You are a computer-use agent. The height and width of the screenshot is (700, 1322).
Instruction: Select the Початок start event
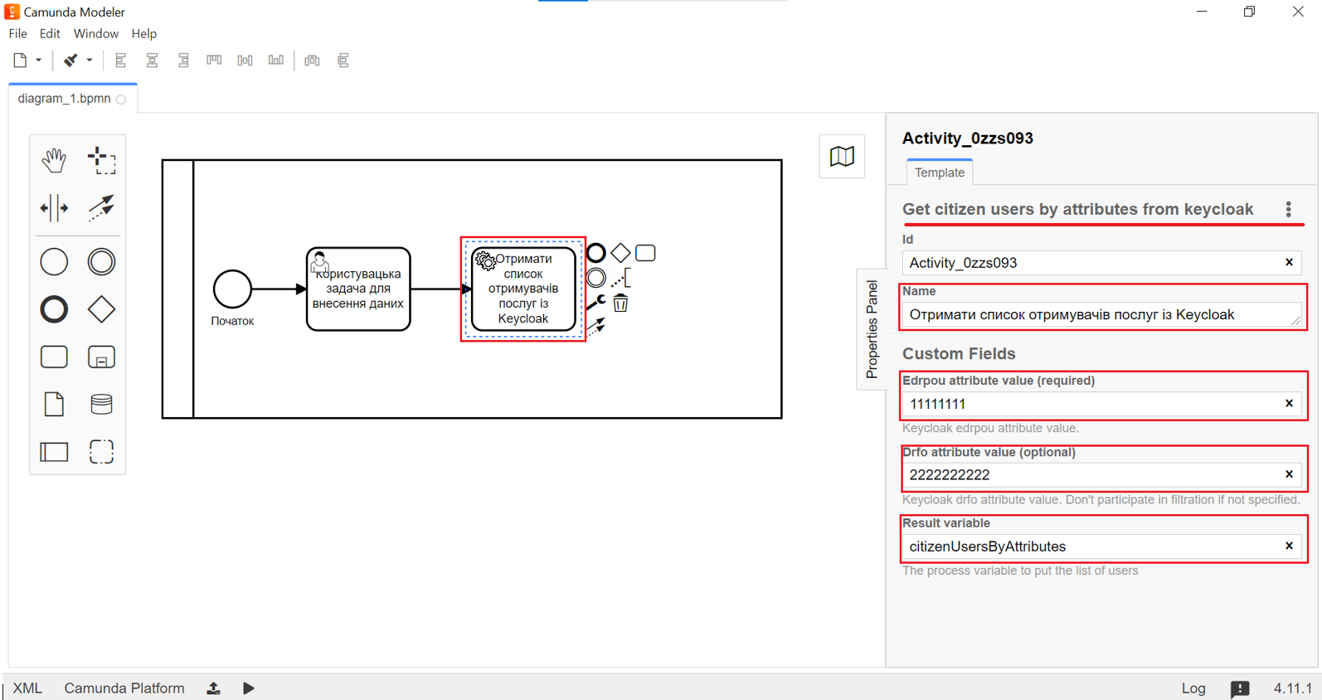(232, 289)
